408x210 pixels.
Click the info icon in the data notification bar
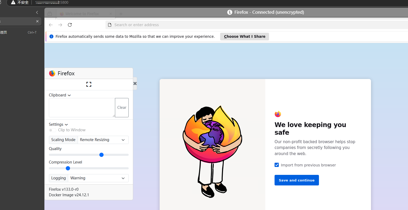[52, 36]
